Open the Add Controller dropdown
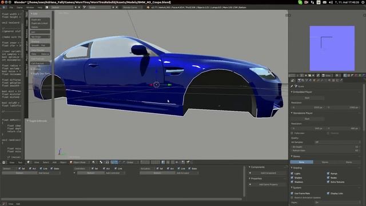This screenshot has height=206, width=366. tap(114, 173)
